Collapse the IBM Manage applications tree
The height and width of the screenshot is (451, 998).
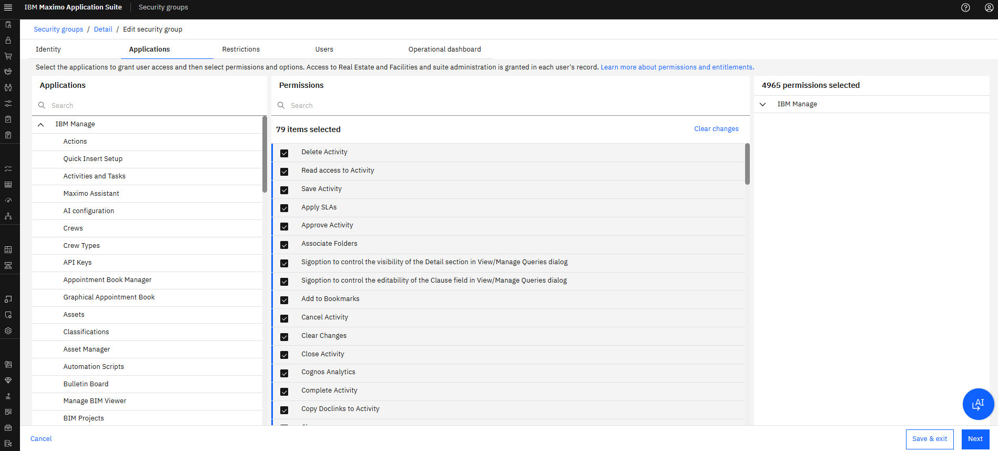click(40, 125)
